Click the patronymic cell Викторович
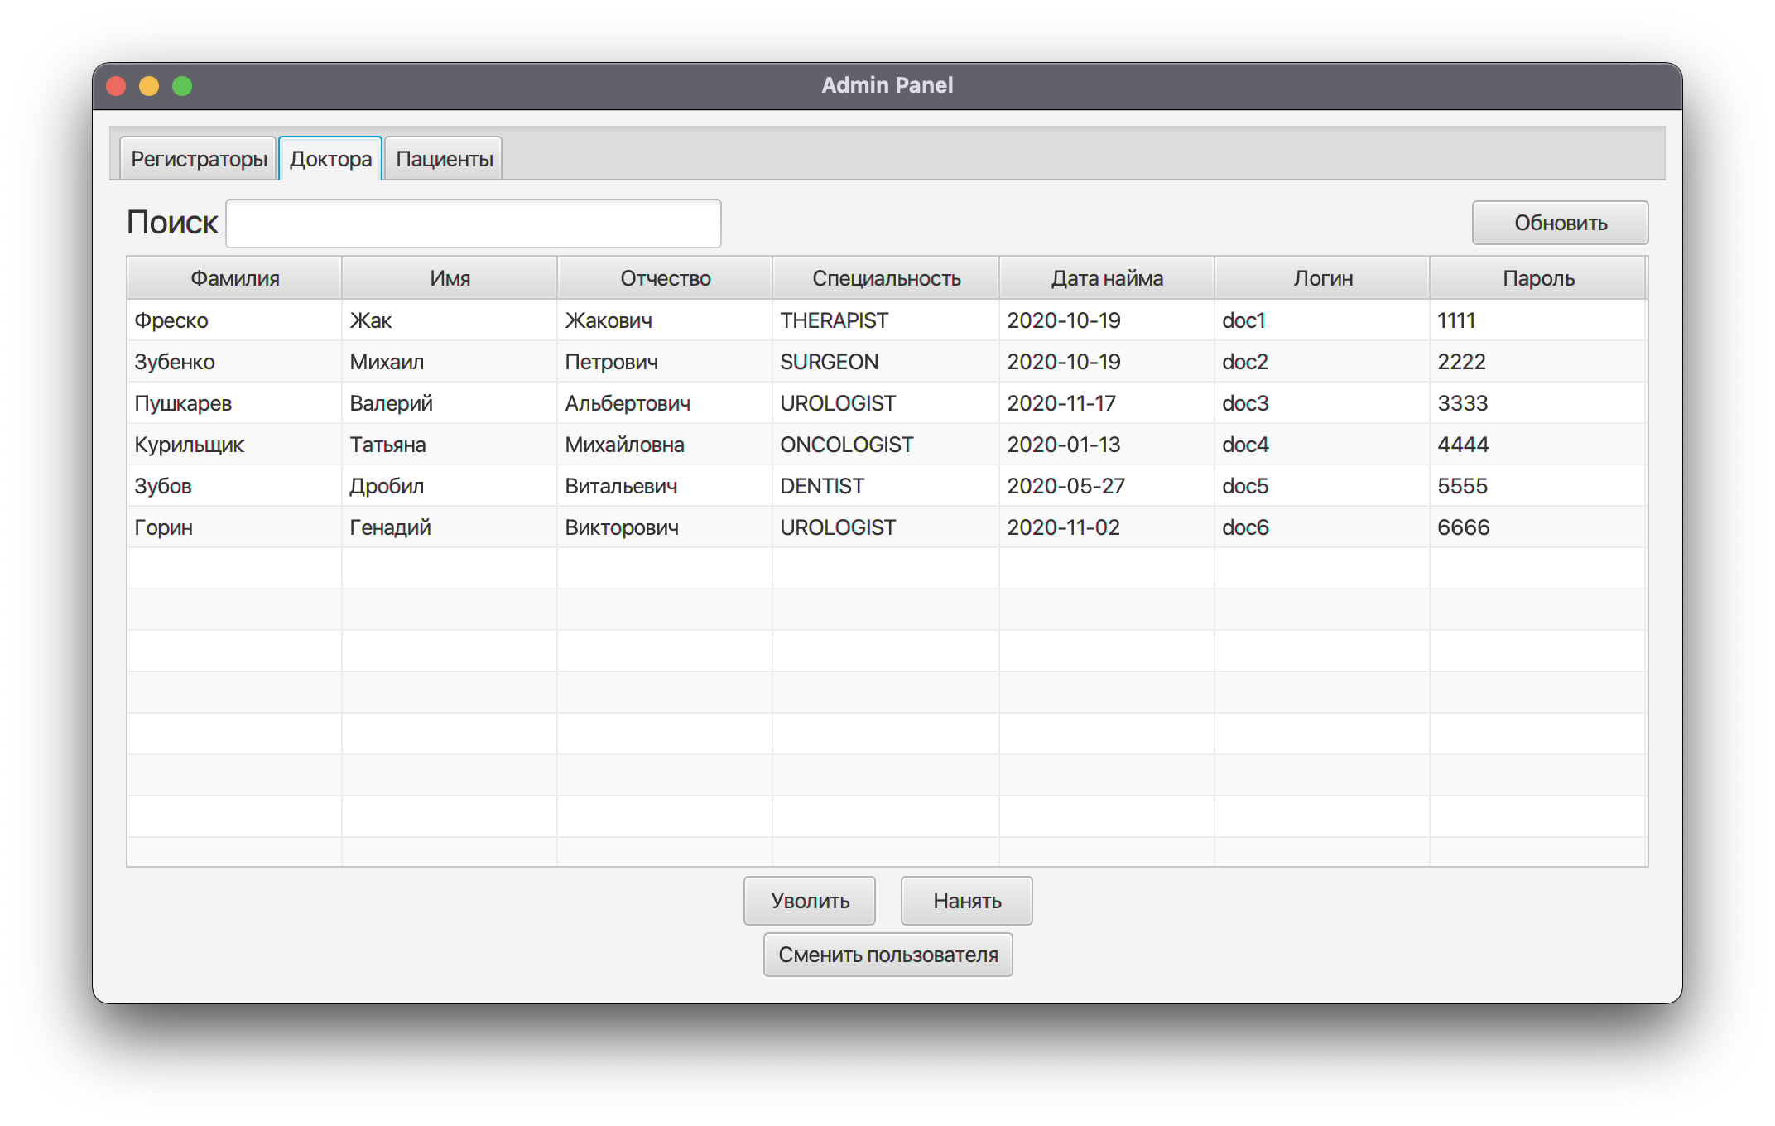 tap(665, 527)
